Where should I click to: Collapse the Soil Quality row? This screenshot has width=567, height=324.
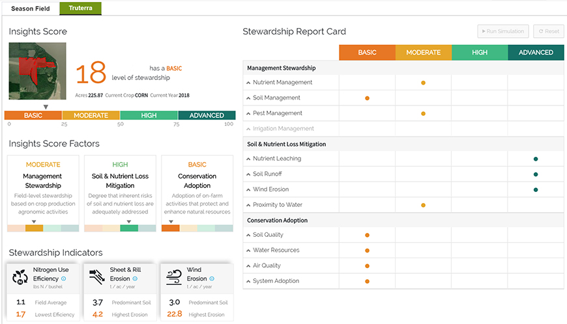(248, 235)
